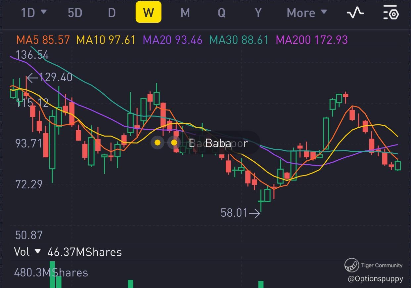Open the chart settings list-gear icon
This screenshot has height=288, width=411.
coord(391,13)
